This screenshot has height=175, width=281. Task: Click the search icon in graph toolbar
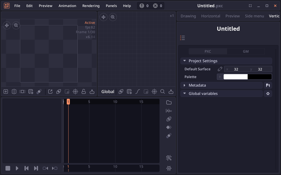click(163, 92)
